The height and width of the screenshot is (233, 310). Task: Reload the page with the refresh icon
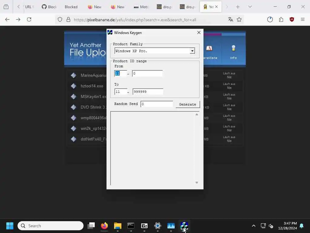pos(29,19)
